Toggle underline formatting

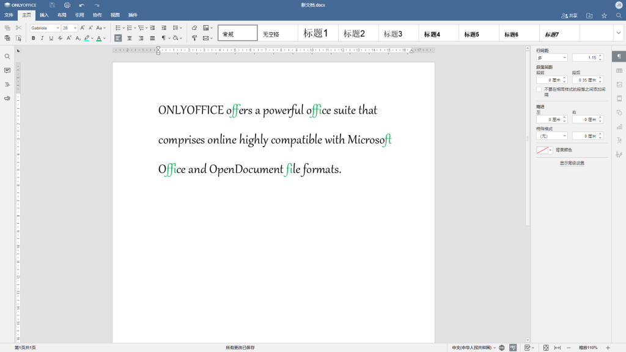[51, 38]
